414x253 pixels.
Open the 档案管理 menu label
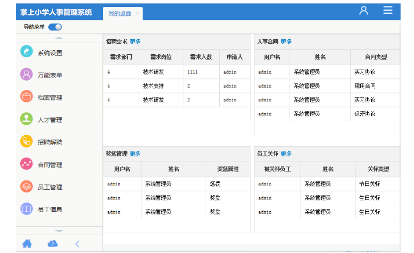[x=50, y=98]
